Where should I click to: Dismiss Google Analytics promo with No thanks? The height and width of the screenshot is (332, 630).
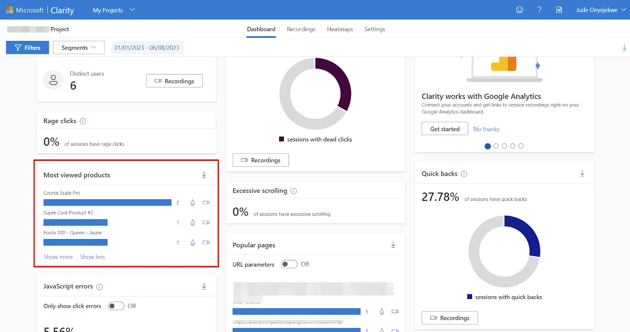point(486,129)
